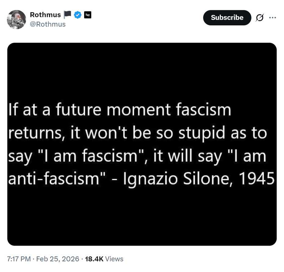Open Rothmus's profile picture avatar
The image size is (284, 272).
point(16,20)
